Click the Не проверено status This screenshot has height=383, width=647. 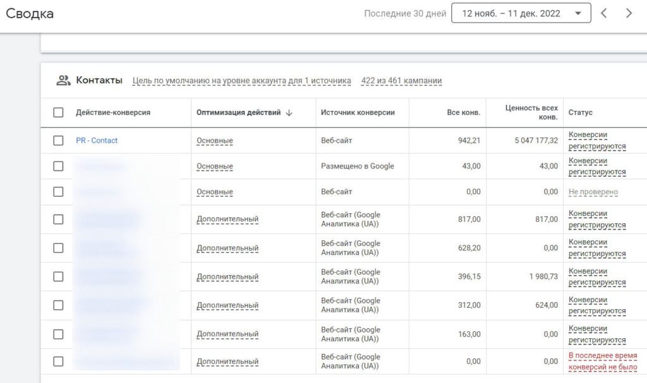tap(593, 192)
